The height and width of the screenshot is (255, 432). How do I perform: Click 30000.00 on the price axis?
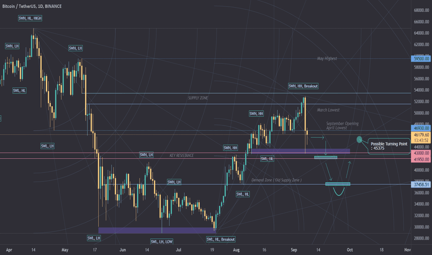pos(421,227)
